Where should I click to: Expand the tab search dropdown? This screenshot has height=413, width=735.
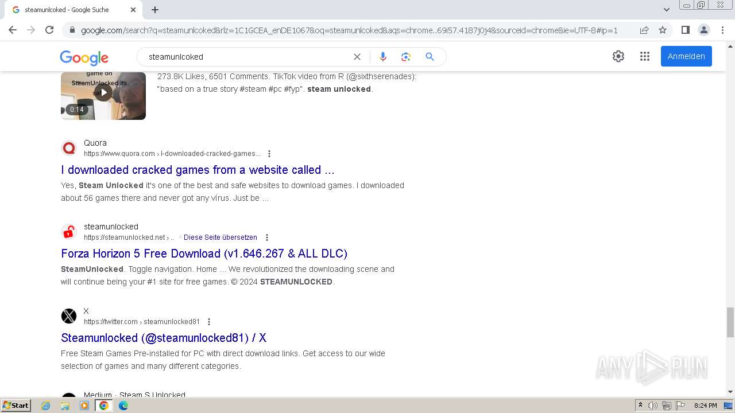click(x=667, y=9)
